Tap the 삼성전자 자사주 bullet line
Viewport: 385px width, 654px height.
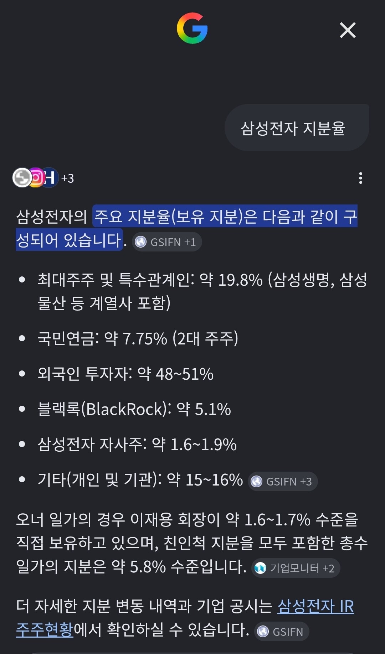click(x=137, y=444)
